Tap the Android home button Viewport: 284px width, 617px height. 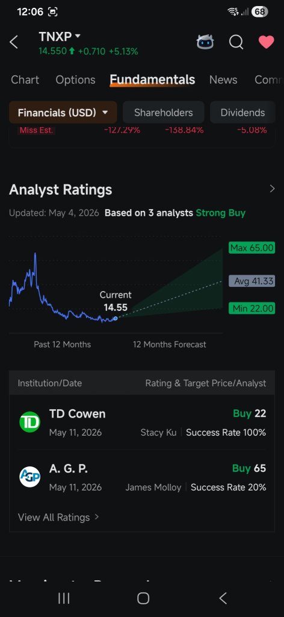(x=143, y=598)
